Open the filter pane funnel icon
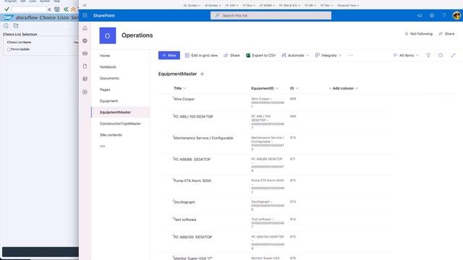 click(428, 56)
